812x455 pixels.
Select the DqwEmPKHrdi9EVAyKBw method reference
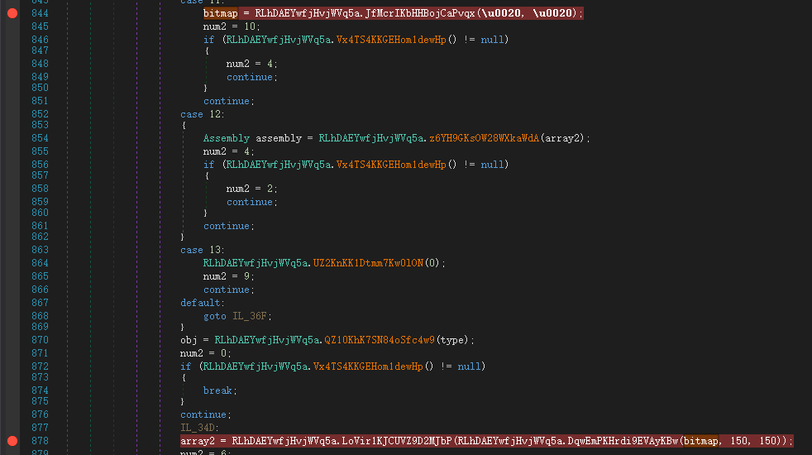coord(623,441)
